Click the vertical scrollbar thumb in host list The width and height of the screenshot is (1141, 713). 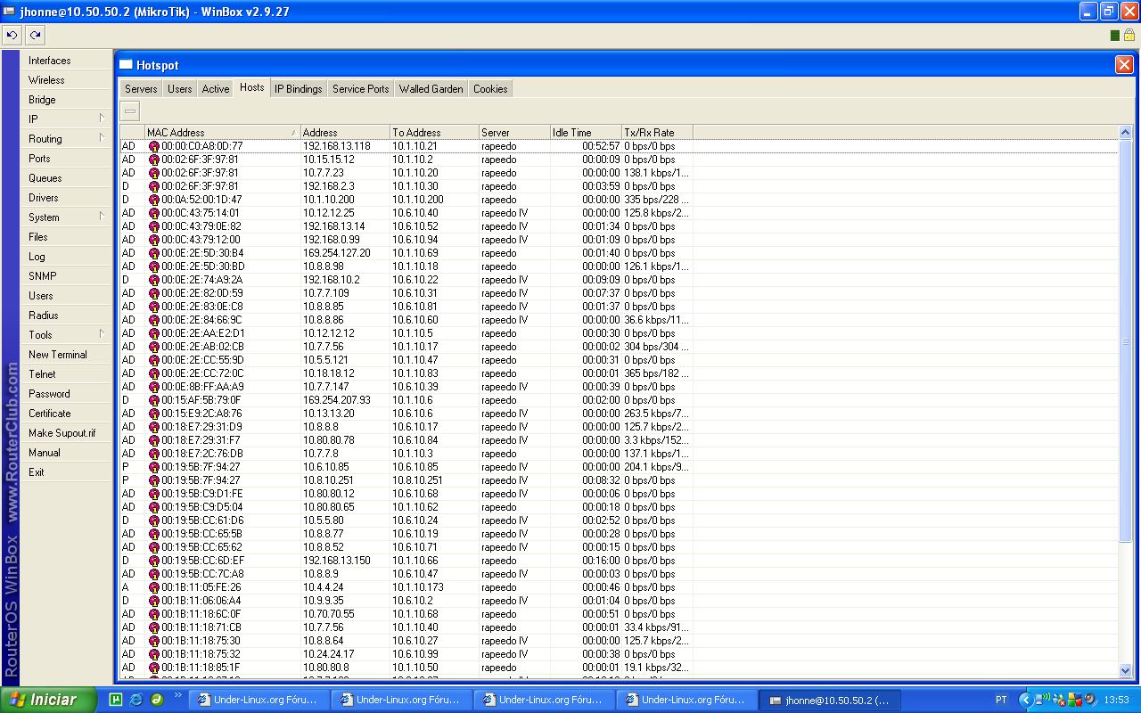1125,340
